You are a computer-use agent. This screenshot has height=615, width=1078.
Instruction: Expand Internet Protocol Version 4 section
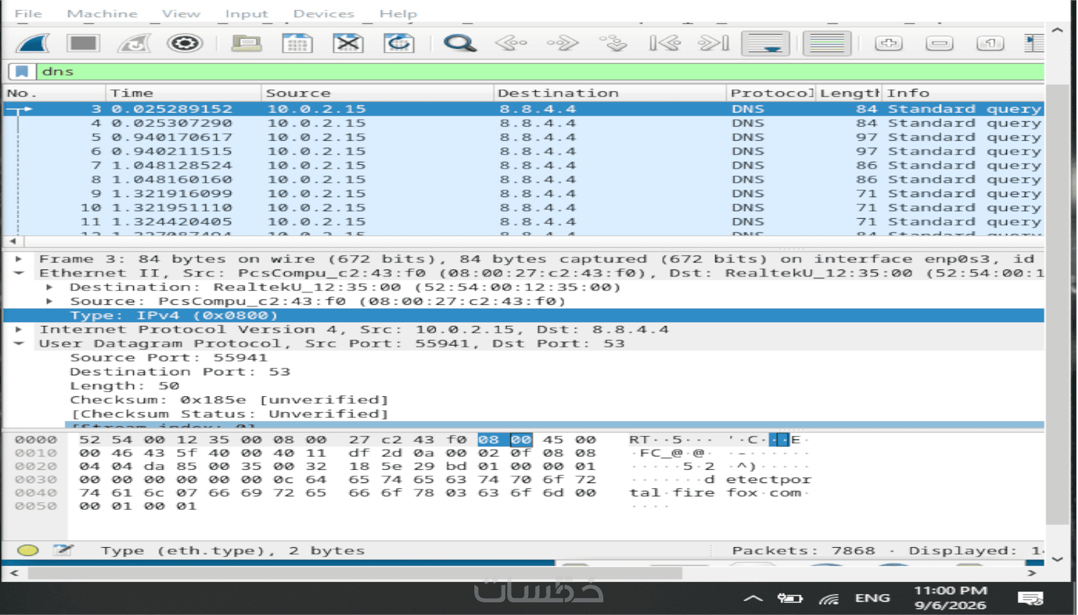19,329
